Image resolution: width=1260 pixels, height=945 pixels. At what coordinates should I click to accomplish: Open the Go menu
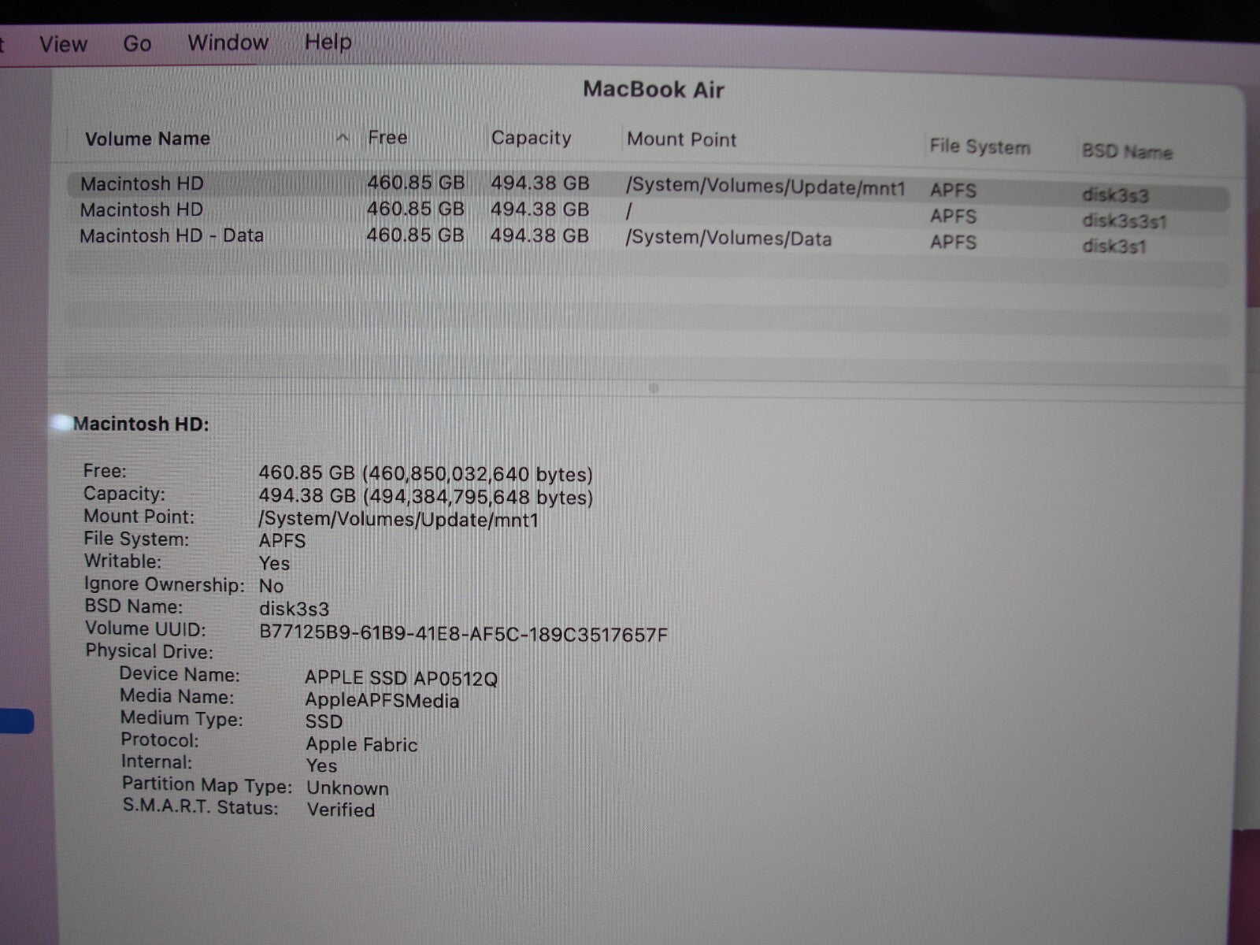(137, 43)
